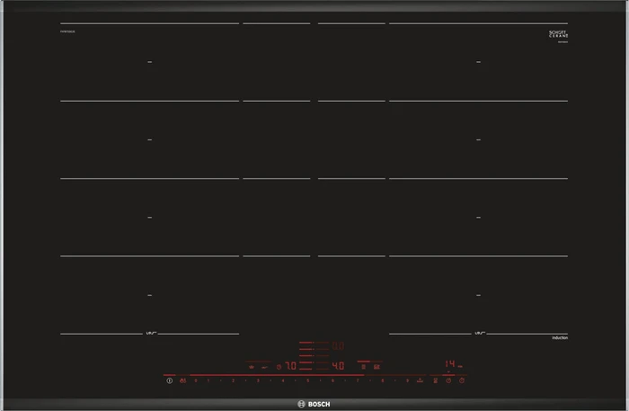Set power level to 1 on slider

[x=208, y=380]
